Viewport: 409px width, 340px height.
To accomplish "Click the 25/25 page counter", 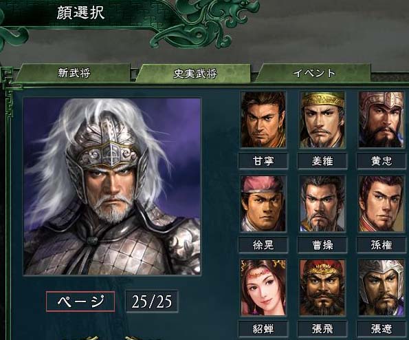I will (152, 301).
